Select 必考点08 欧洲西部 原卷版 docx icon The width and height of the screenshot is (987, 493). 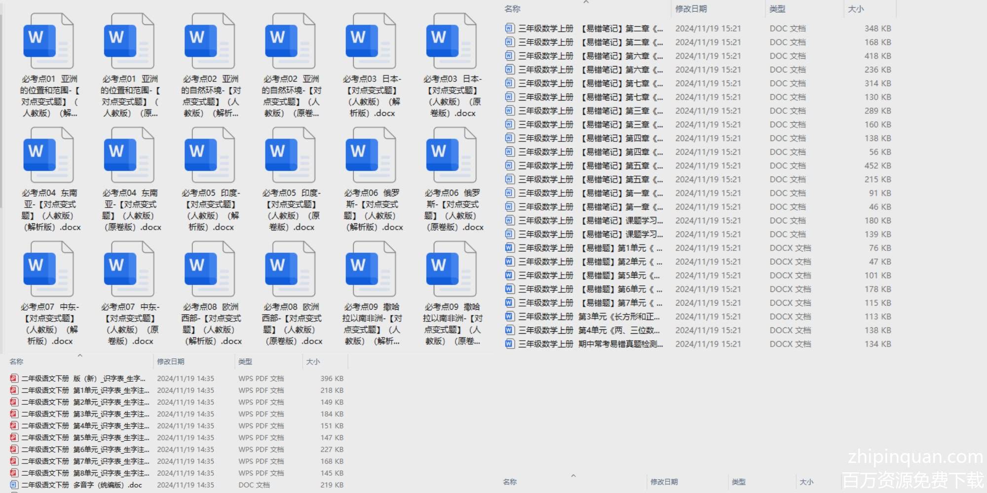tap(290, 269)
